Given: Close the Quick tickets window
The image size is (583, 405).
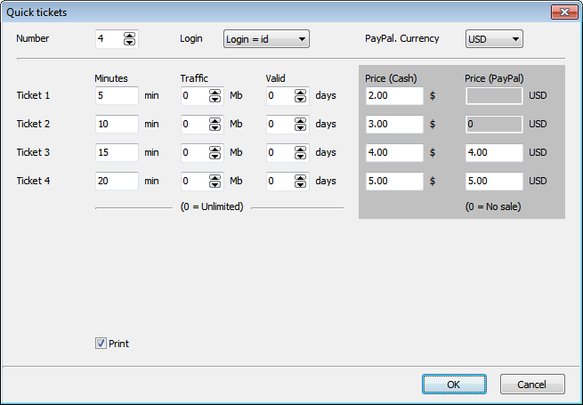Looking at the screenshot, I should pyautogui.click(x=561, y=12).
